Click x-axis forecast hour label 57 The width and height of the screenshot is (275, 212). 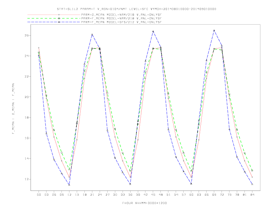184,195
